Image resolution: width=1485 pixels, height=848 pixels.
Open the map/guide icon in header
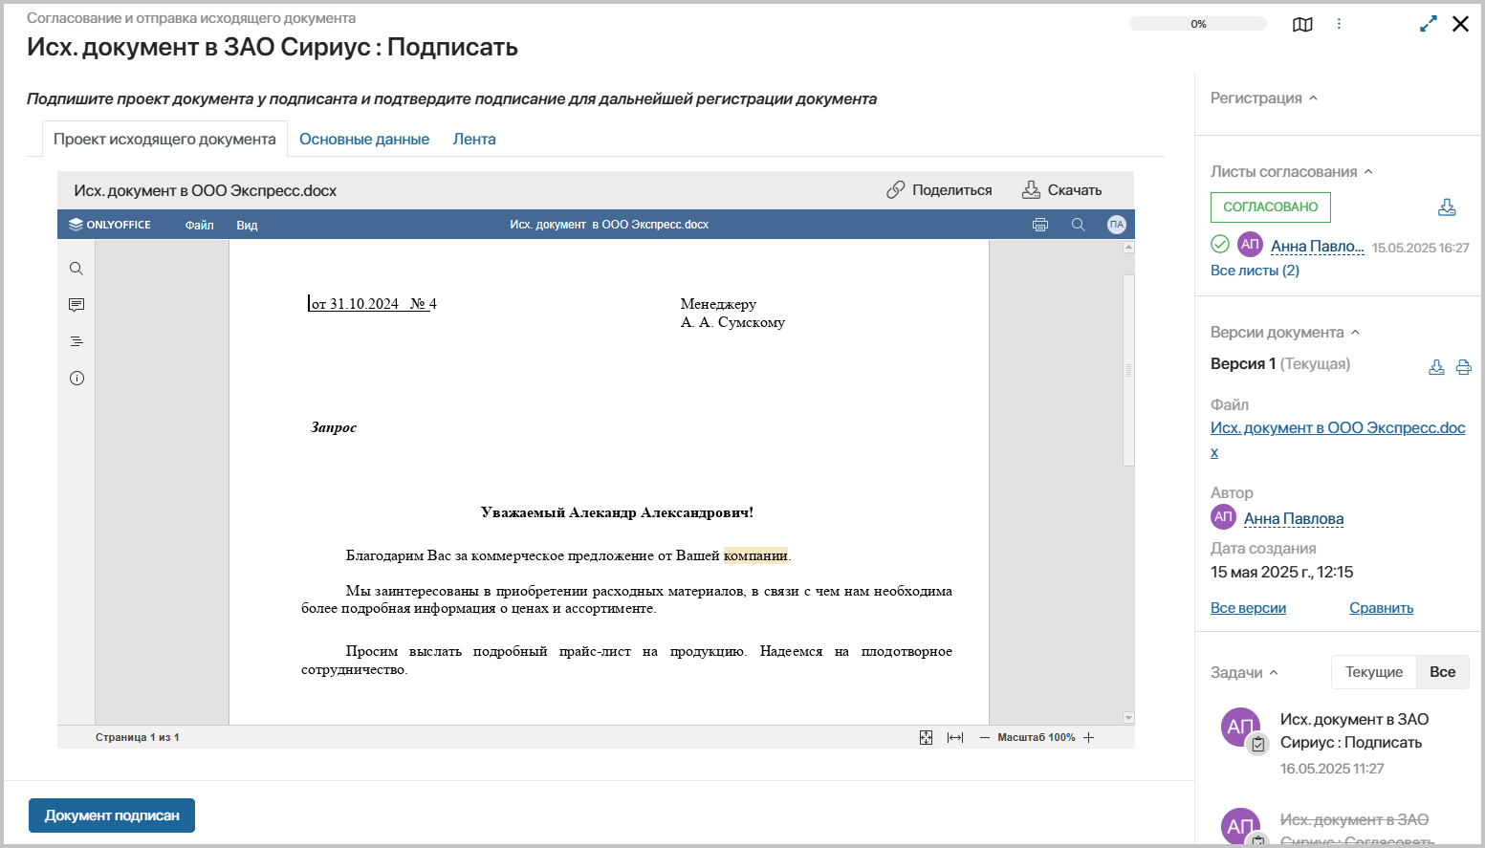click(1302, 25)
